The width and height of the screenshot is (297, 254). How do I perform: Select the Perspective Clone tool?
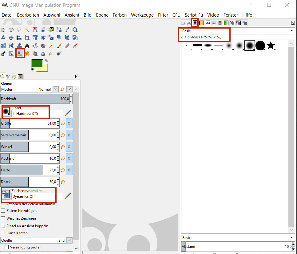coord(35,54)
